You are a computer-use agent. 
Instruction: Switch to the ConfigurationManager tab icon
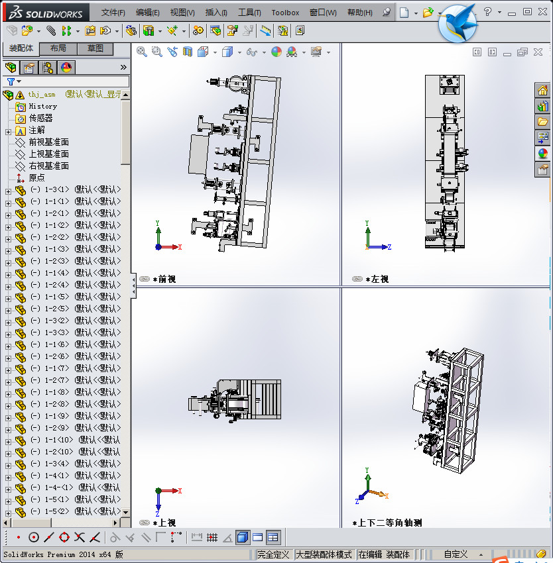tap(48, 67)
